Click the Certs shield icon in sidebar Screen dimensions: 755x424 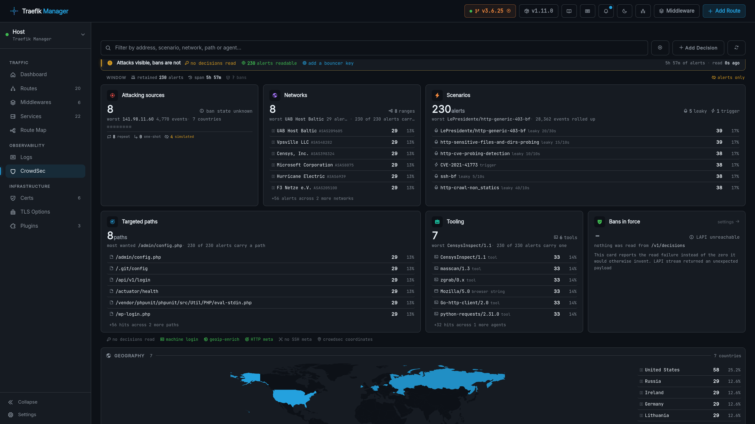click(13, 198)
